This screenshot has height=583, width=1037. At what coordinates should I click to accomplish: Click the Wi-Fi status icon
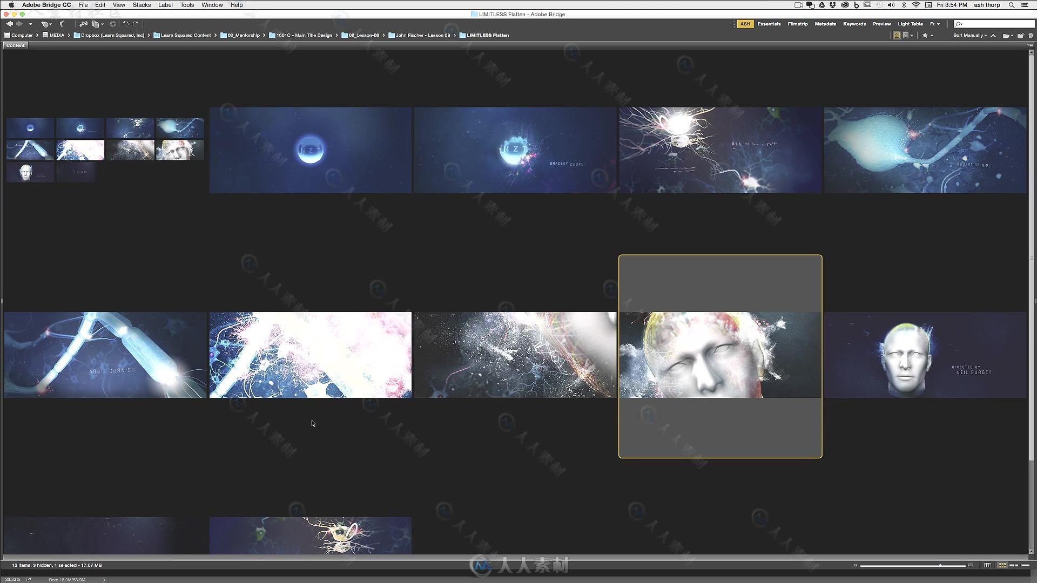click(916, 5)
